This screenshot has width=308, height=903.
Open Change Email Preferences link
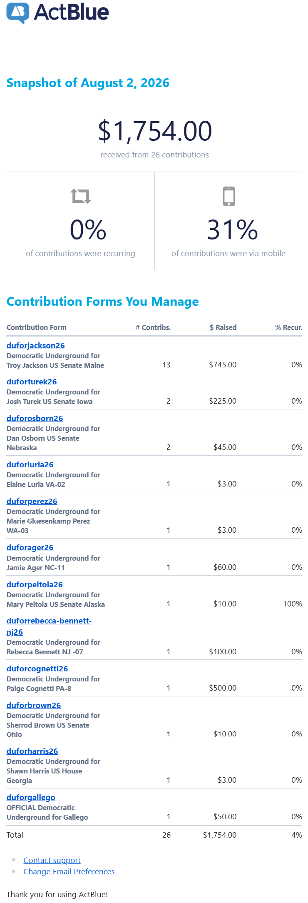[69, 871]
